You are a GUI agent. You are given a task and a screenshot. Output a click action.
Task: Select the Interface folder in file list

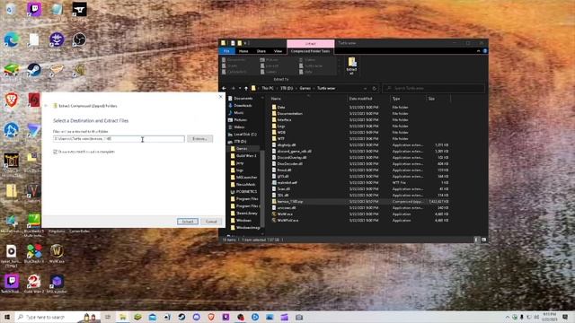pos(284,119)
